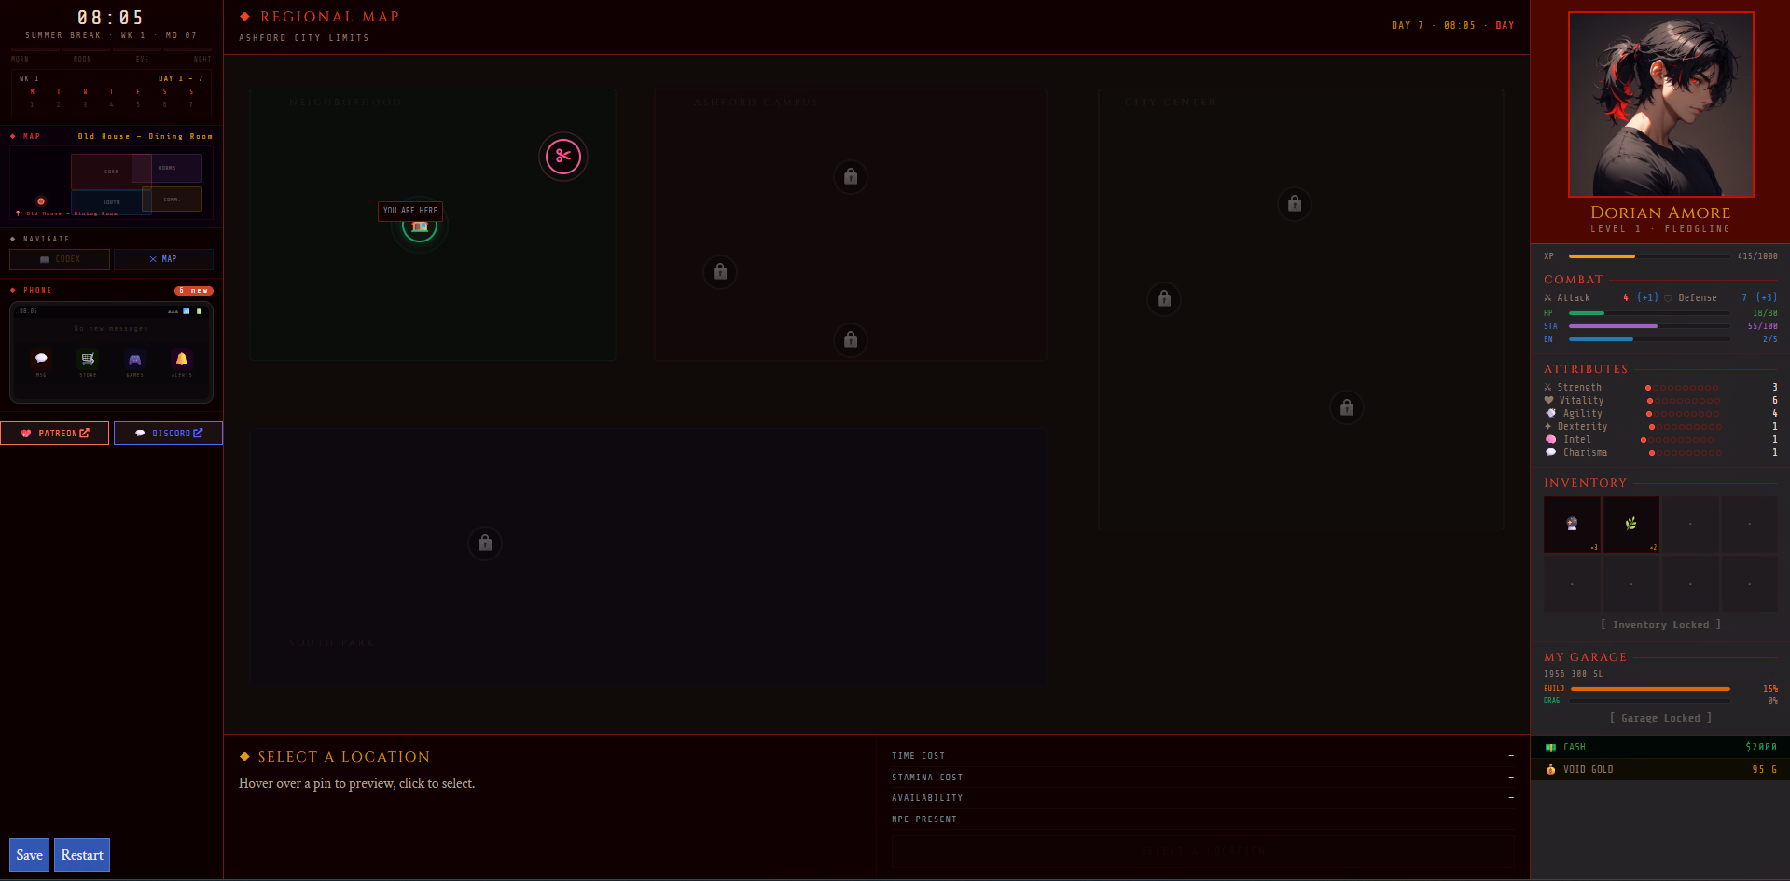The width and height of the screenshot is (1790, 881).
Task: Click the 'Availability' row label
Action: pos(927,798)
